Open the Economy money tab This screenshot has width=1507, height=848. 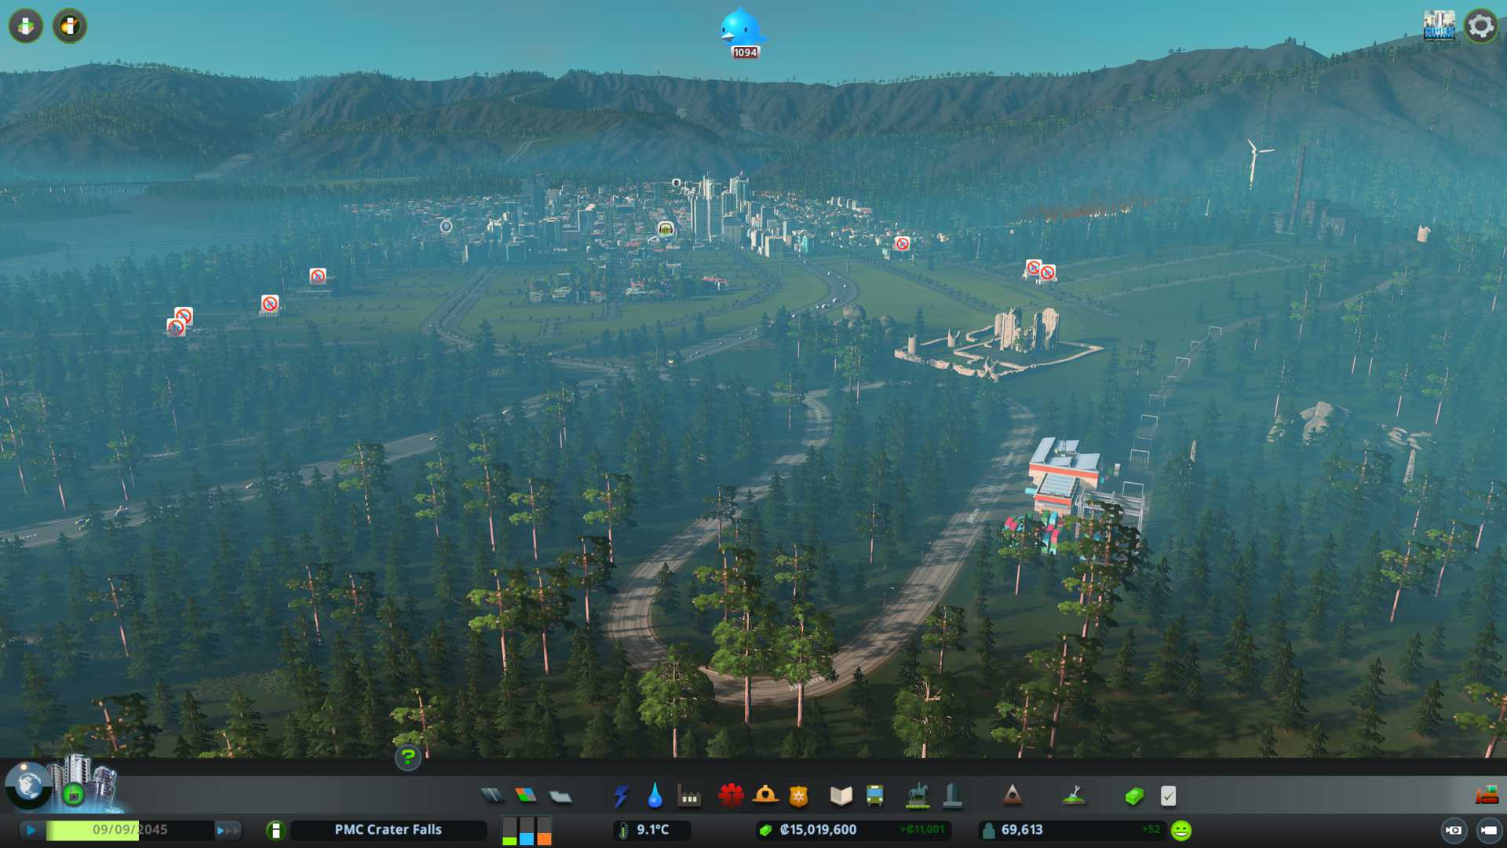coord(1133,796)
